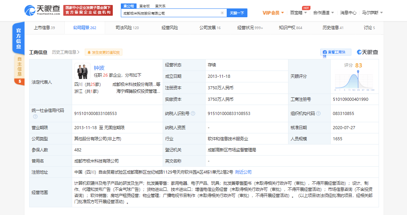407x215 pixels.
Task: Click the legal representative name 钟波
Action: click(99, 68)
